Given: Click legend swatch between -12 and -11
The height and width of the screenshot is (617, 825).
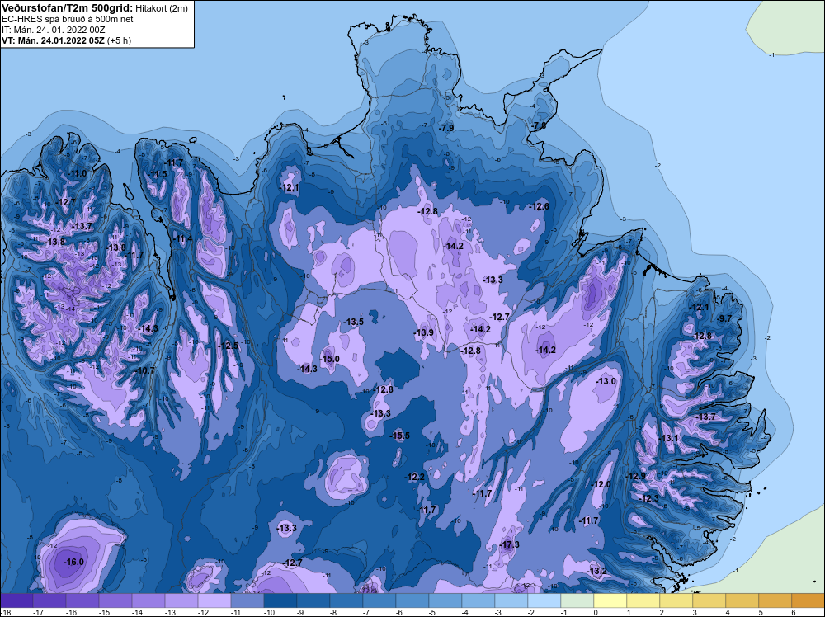Looking at the screenshot, I should click(214, 601).
